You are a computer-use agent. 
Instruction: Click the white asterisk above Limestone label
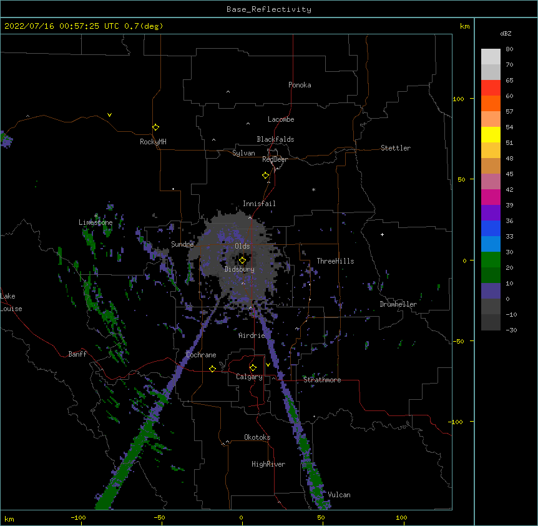pos(96,216)
